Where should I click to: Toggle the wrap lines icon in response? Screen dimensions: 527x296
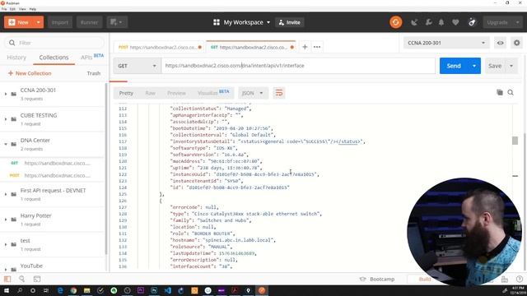pos(279,93)
